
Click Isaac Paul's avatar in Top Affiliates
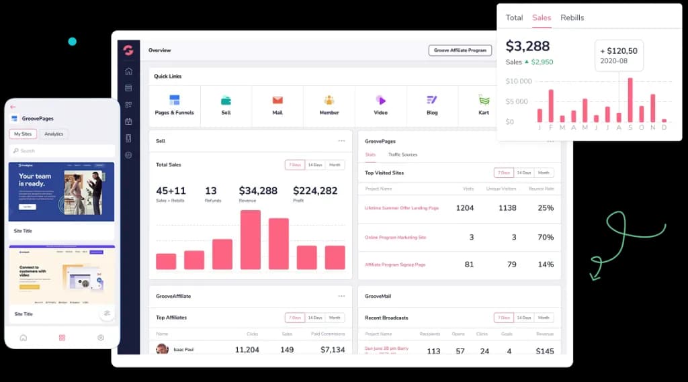[163, 349]
